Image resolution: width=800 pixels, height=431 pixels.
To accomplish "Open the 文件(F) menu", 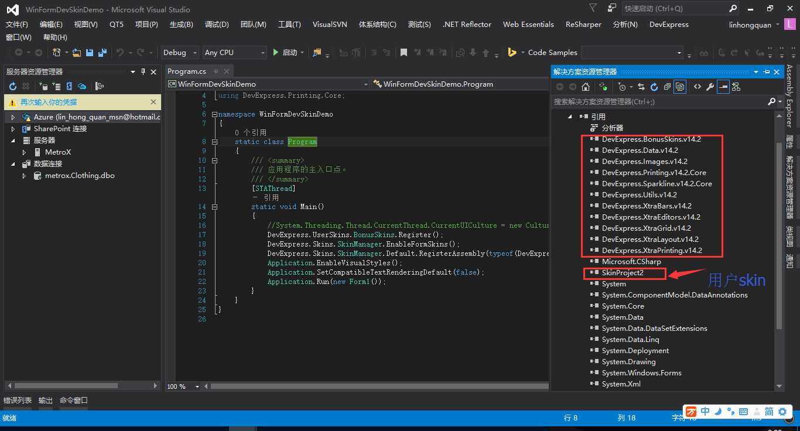I will [x=17, y=25].
